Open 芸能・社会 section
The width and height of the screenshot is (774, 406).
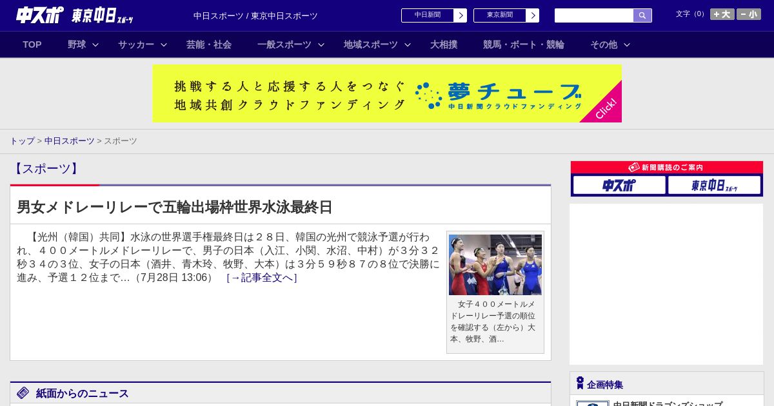click(209, 44)
